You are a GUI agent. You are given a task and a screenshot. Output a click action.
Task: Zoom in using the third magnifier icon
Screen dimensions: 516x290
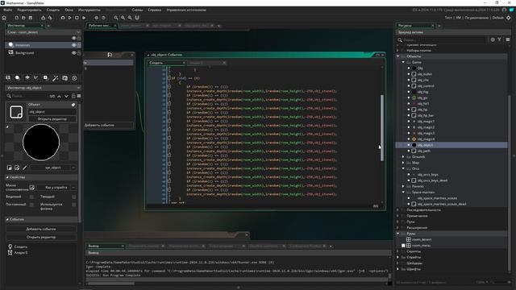tap(130, 18)
